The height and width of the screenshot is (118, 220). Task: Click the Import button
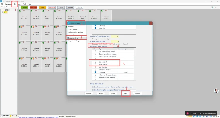[x=89, y=93]
